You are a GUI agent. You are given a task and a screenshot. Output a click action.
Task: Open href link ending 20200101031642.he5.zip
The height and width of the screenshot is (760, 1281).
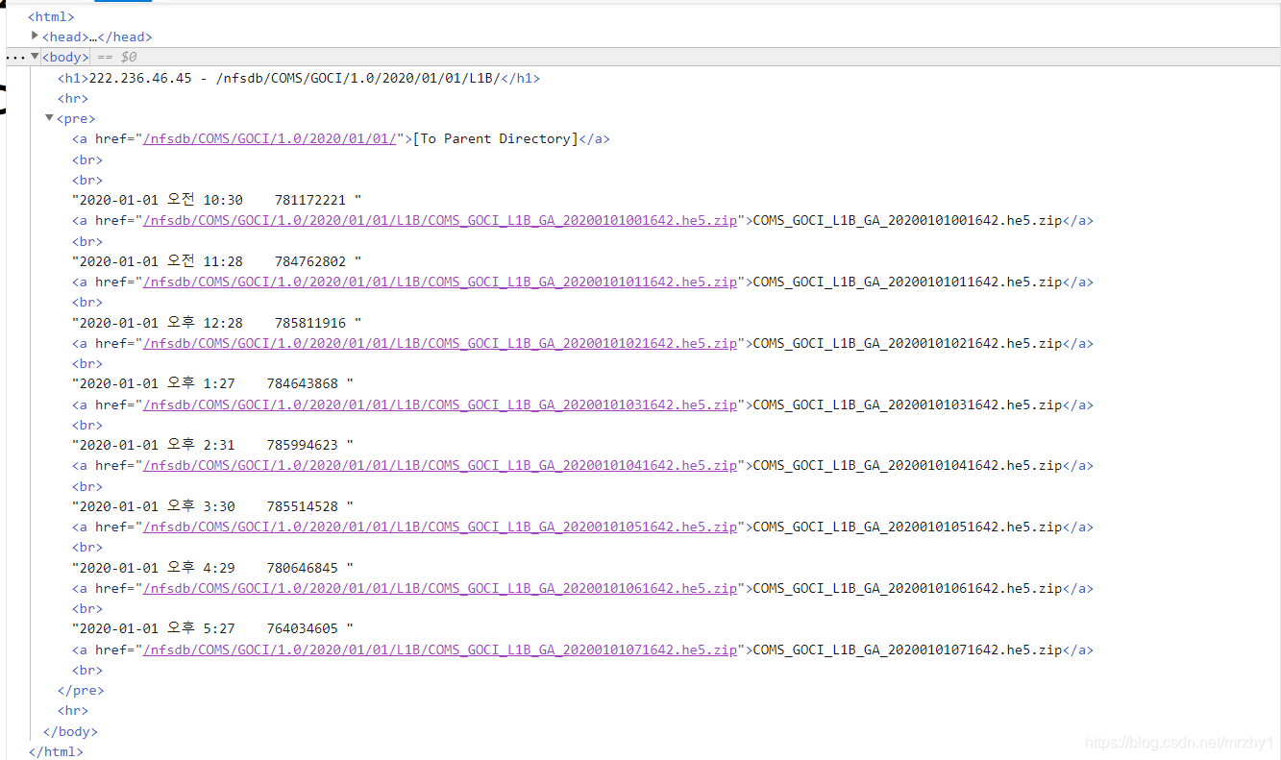pos(440,405)
